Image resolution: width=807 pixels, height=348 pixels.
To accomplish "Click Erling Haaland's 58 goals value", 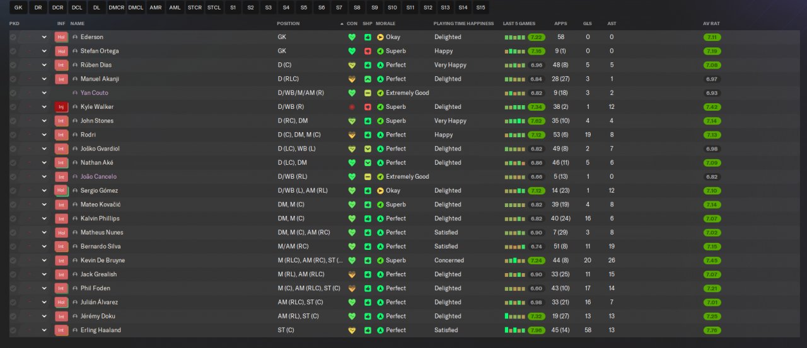I will click(x=588, y=330).
